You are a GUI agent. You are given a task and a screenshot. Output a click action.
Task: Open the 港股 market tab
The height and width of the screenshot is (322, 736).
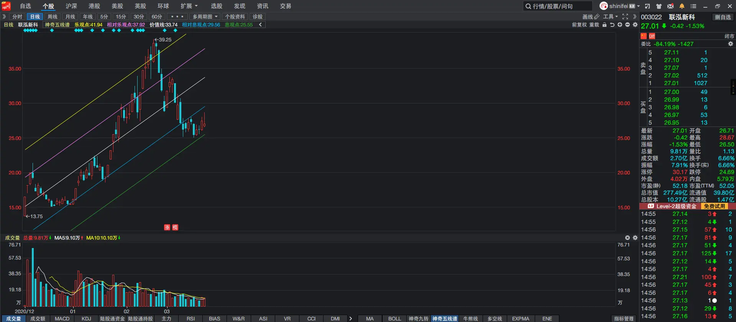click(x=94, y=6)
